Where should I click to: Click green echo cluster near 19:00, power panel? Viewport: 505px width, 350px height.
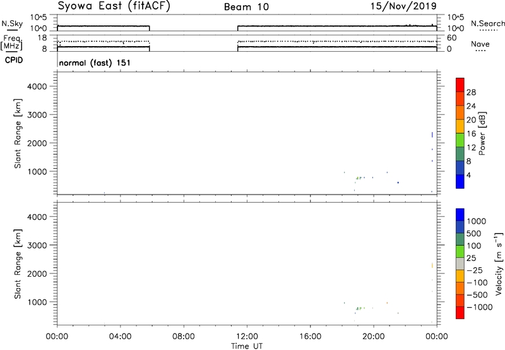click(x=358, y=178)
